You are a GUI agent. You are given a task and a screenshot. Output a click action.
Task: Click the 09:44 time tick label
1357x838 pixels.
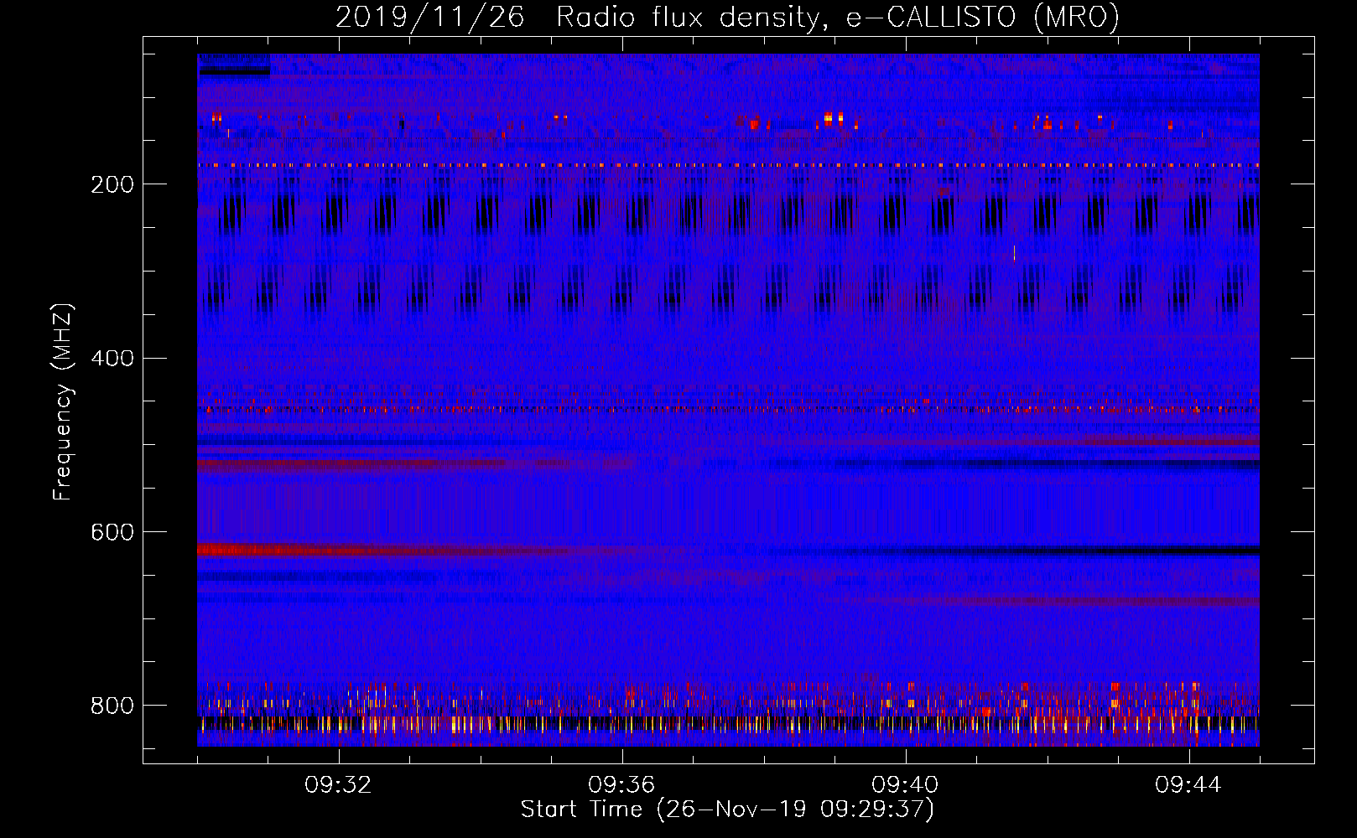[1188, 785]
